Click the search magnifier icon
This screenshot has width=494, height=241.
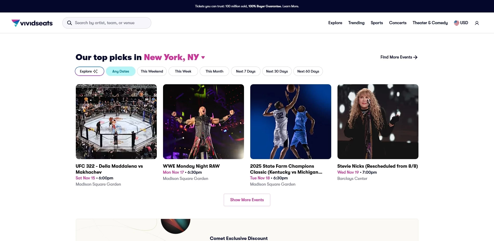coord(69,23)
